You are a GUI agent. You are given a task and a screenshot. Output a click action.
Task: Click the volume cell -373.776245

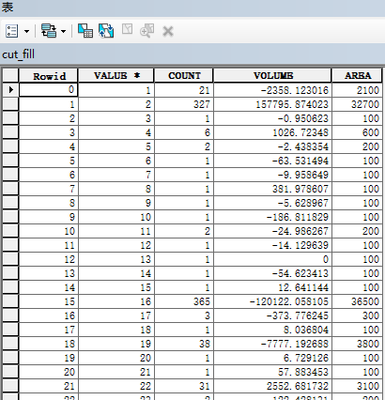click(x=272, y=315)
